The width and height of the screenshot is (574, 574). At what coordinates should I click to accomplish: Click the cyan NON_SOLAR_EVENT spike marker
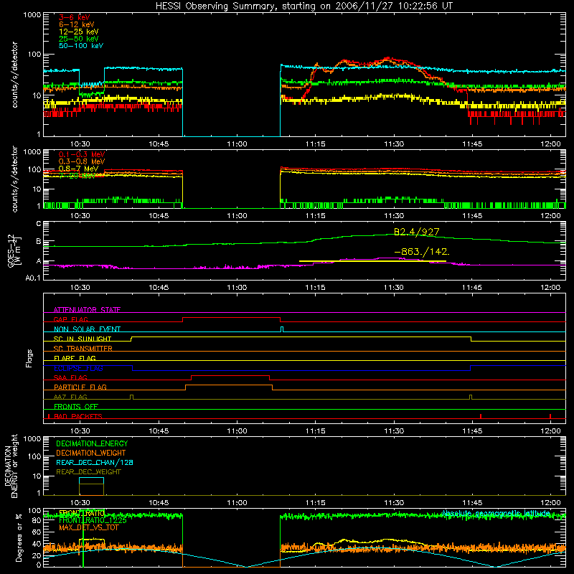(x=281, y=329)
